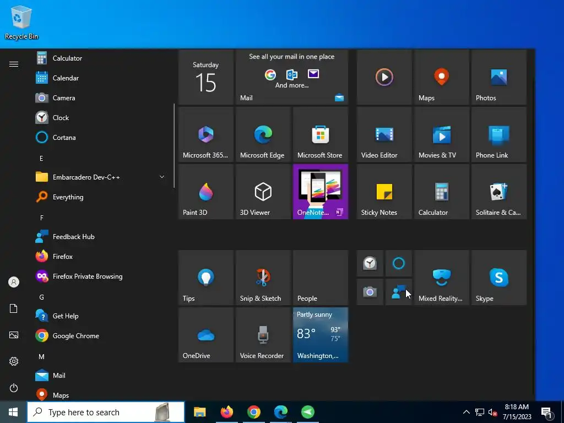This screenshot has height=423, width=564.
Task: Open the small Clock tile
Action: tap(370, 263)
